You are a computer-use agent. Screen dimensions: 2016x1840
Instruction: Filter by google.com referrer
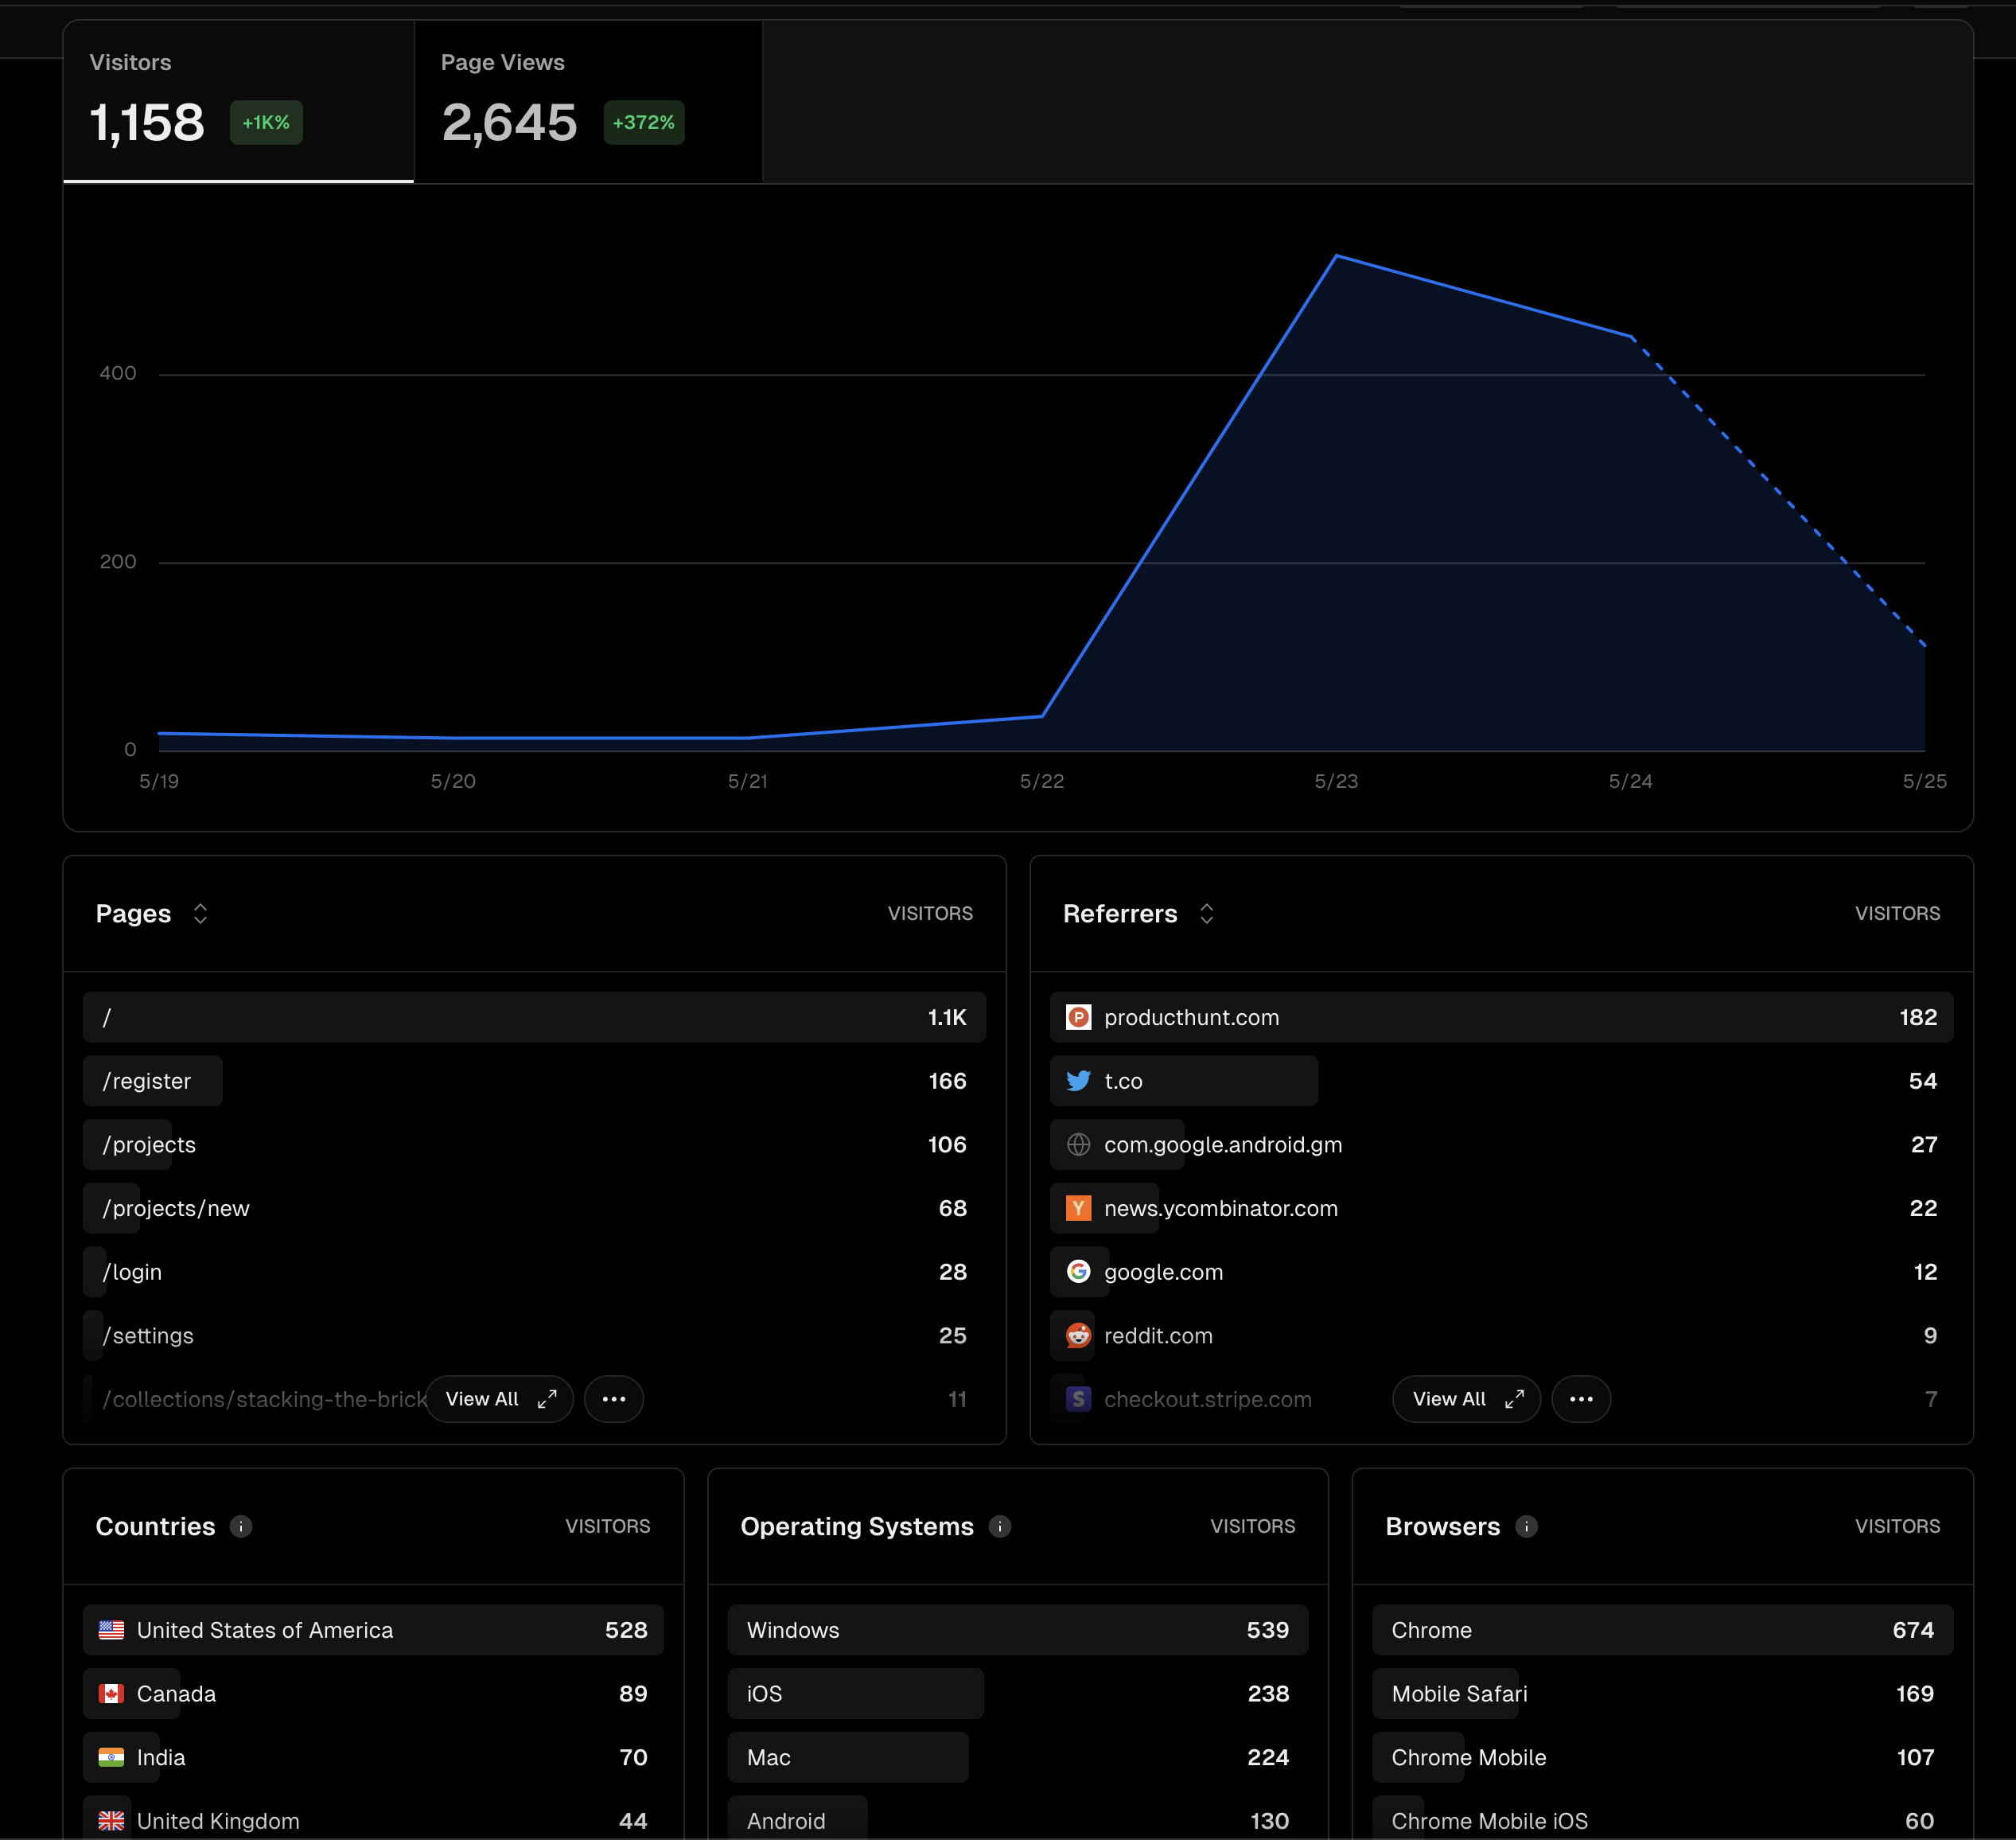tap(1501, 1272)
